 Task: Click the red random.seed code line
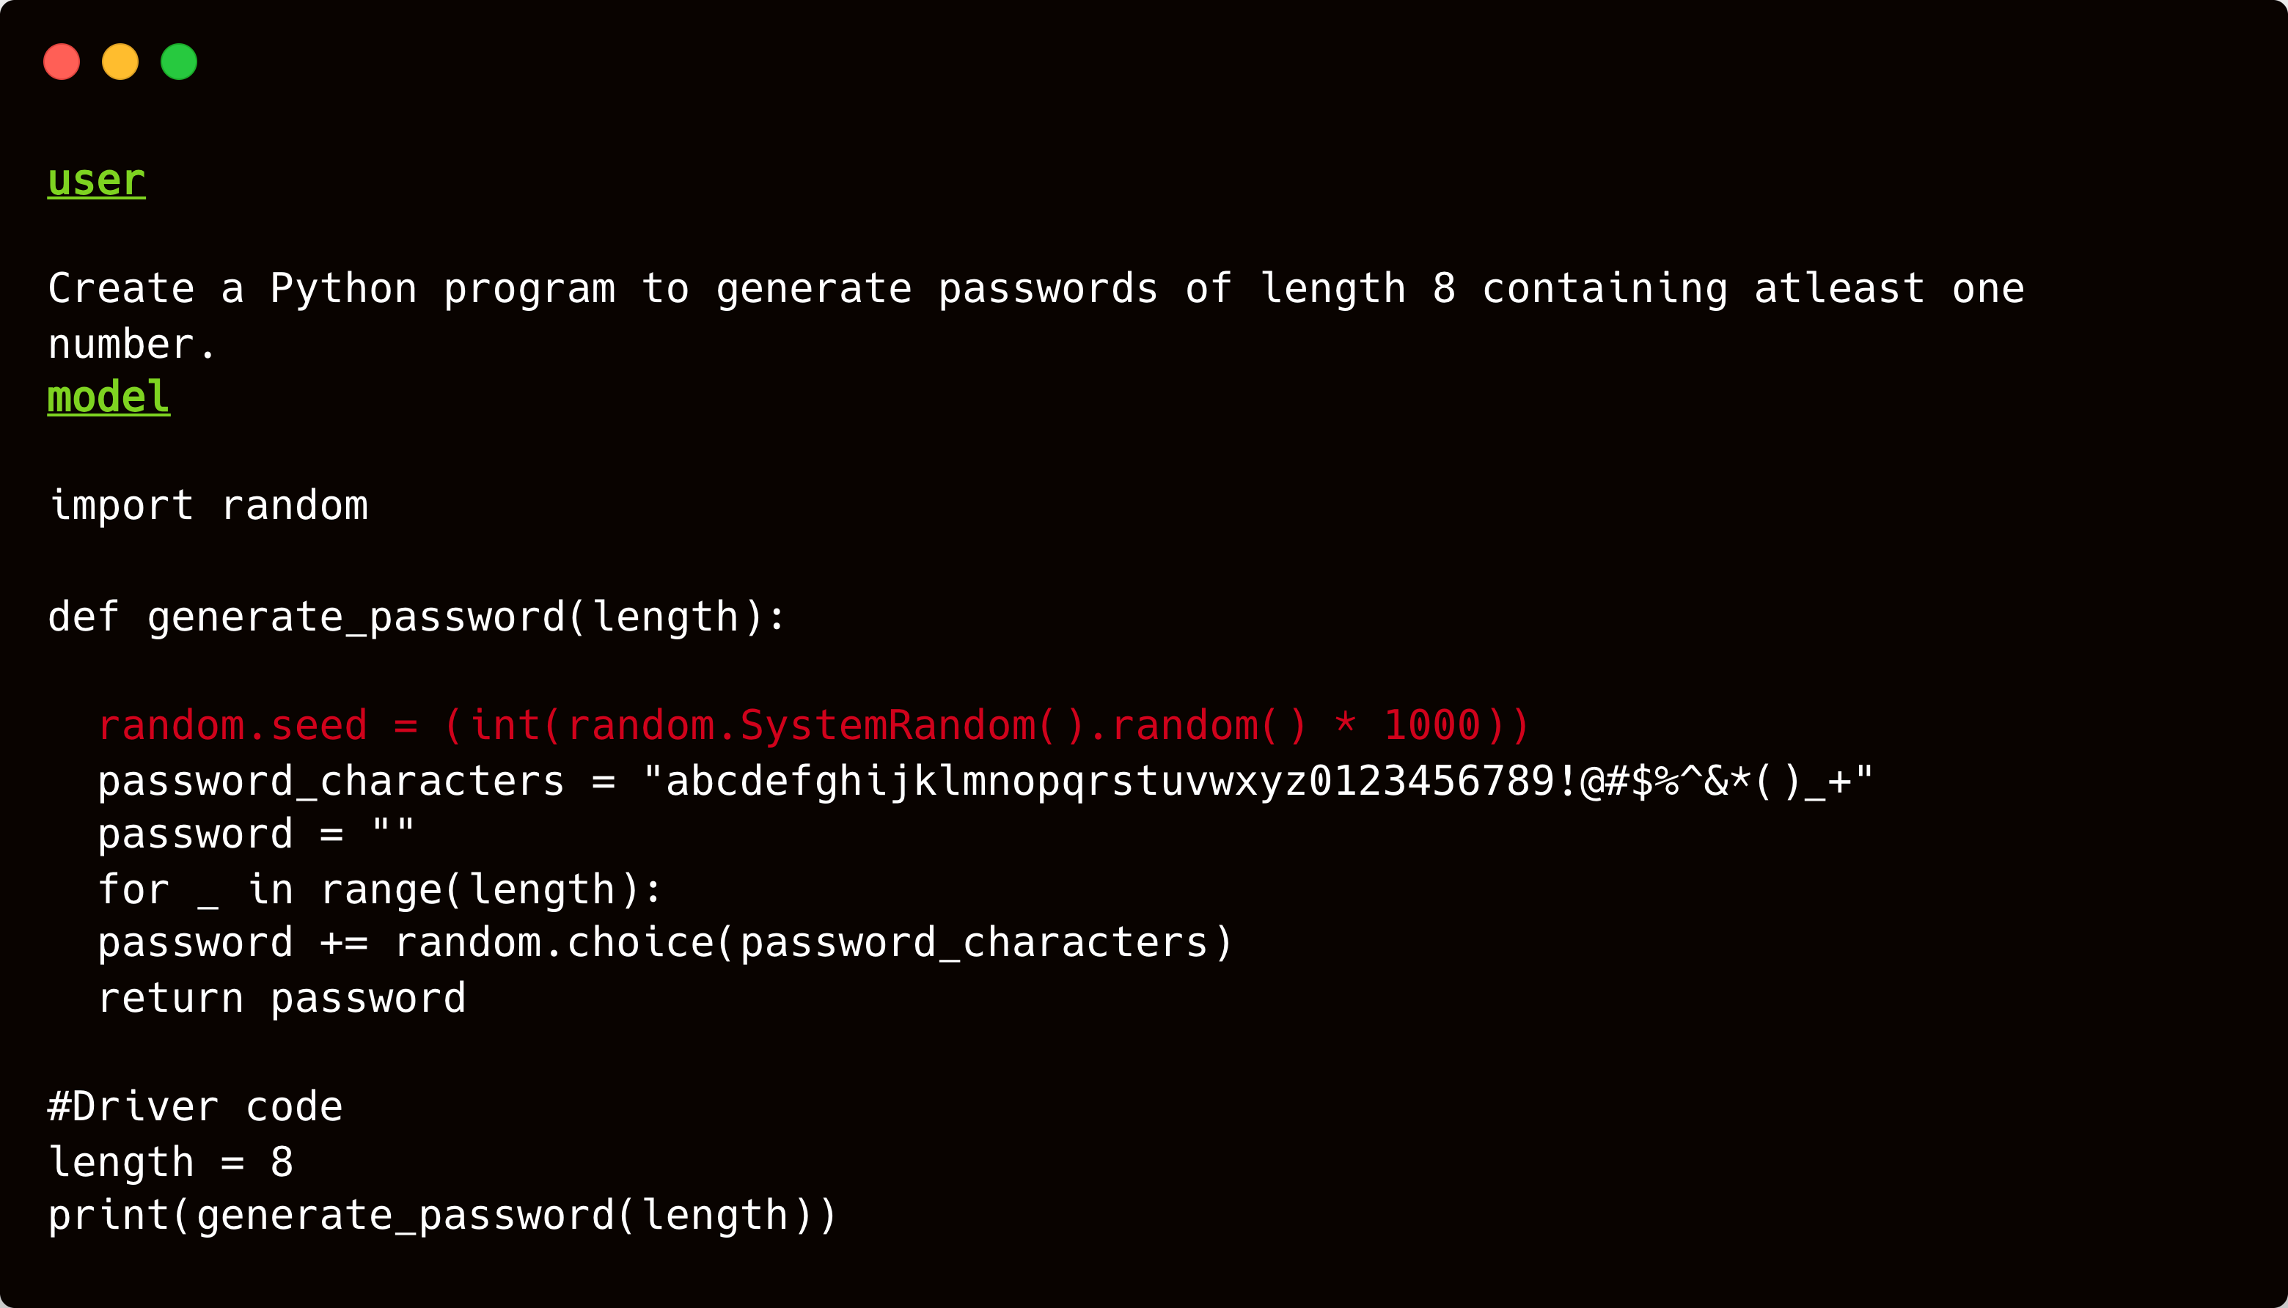click(813, 726)
